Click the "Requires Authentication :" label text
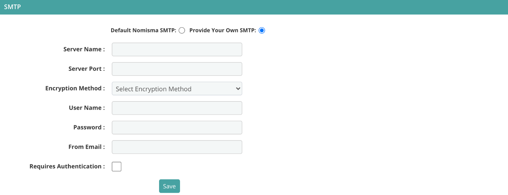Viewport: 508px width, 195px height. (x=67, y=166)
